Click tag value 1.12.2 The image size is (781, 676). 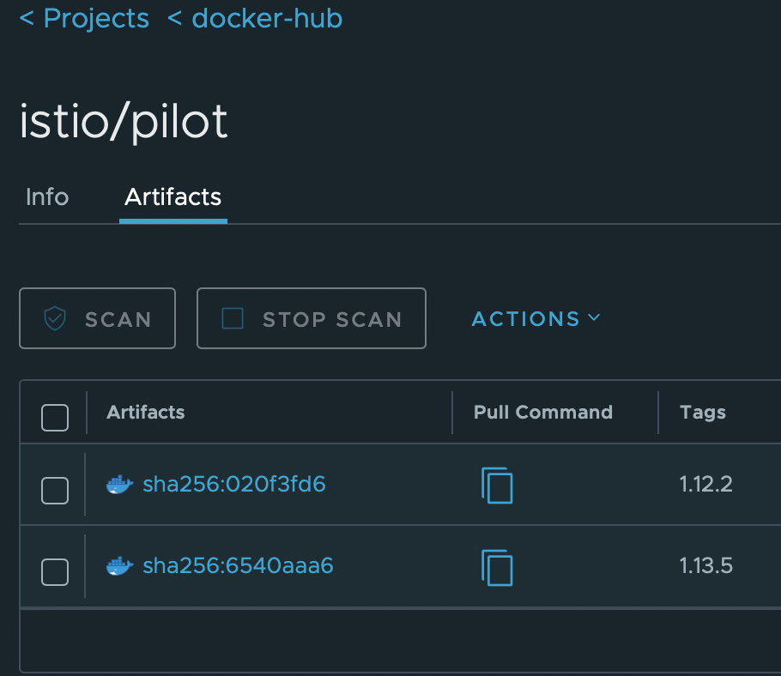click(705, 485)
